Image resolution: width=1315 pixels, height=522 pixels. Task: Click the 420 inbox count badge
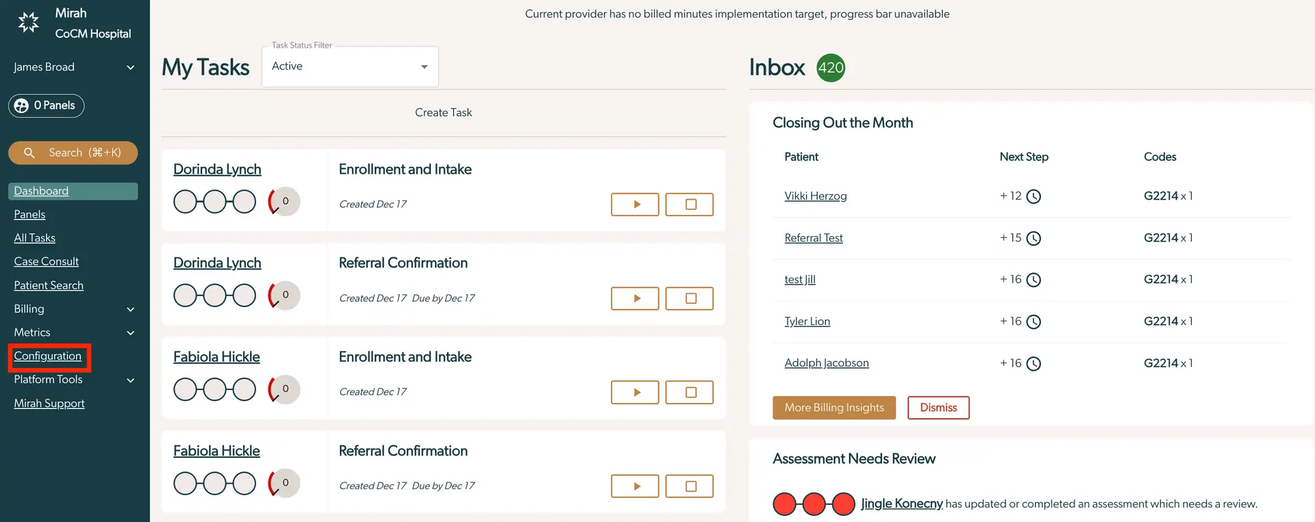coord(831,68)
